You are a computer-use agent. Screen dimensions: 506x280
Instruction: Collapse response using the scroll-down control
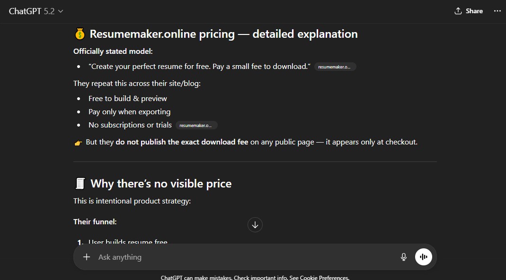[255, 225]
